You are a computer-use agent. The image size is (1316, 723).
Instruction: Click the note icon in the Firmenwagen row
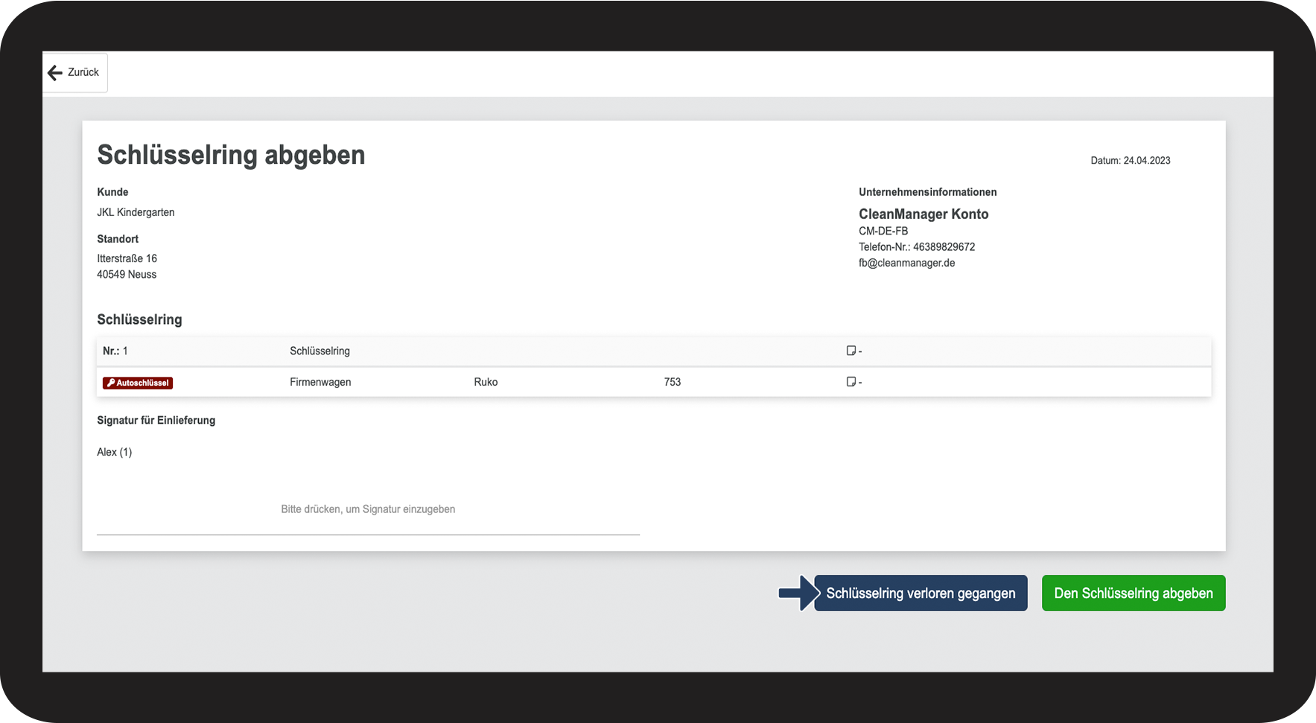(x=851, y=382)
